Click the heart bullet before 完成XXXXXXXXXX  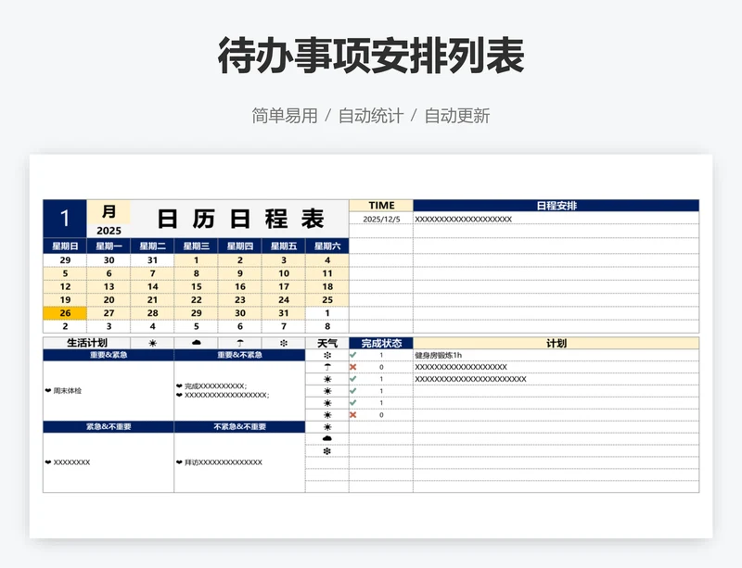(179, 385)
